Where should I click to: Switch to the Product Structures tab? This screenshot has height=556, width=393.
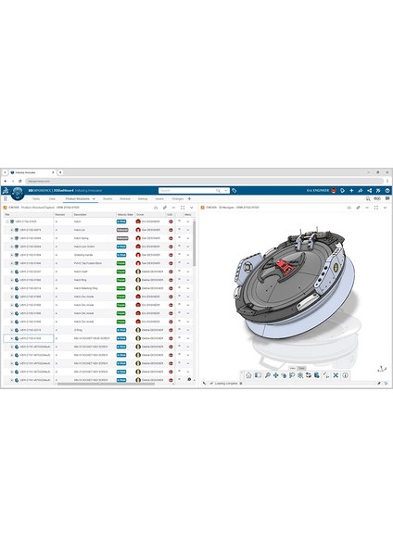78,199
